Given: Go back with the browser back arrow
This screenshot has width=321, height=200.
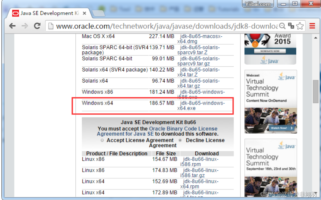Looking at the screenshot, I should point(12,26).
